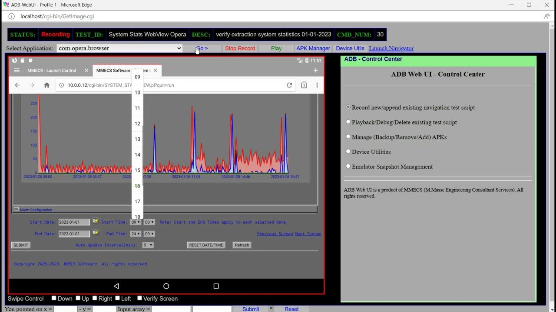Select Manage (Backup/Remove/Add) APKs option

[348, 136]
